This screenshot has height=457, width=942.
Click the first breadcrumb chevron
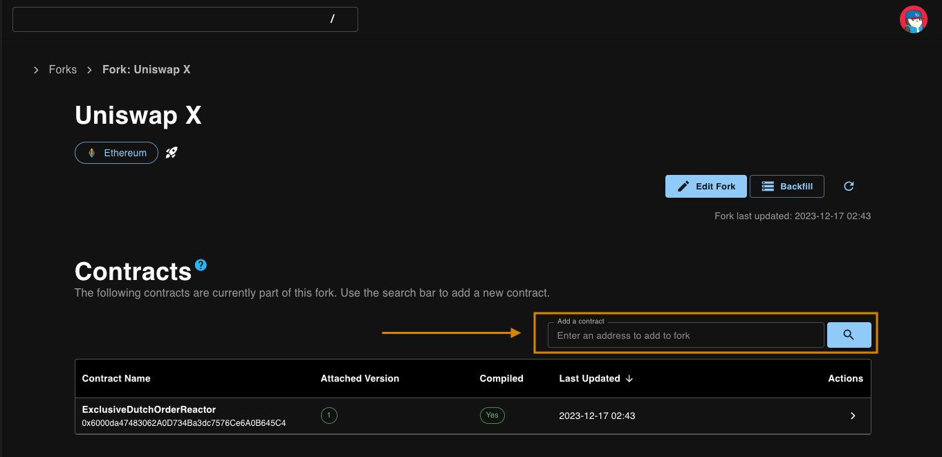36,70
